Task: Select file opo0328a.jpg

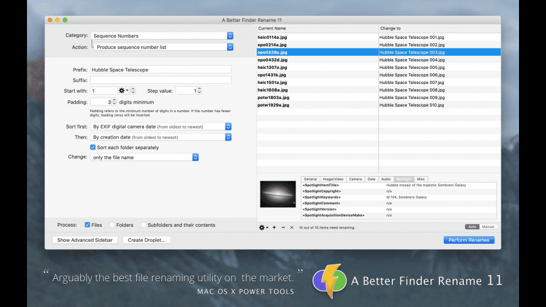Action: click(272, 52)
